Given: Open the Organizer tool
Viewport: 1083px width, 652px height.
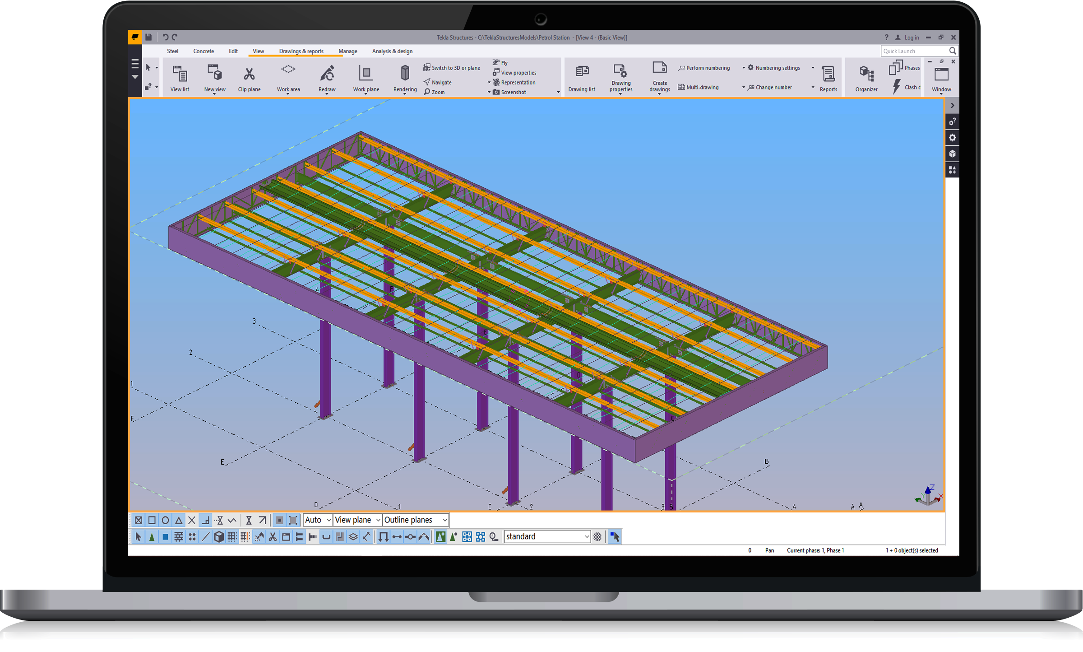Looking at the screenshot, I should pos(866,73).
